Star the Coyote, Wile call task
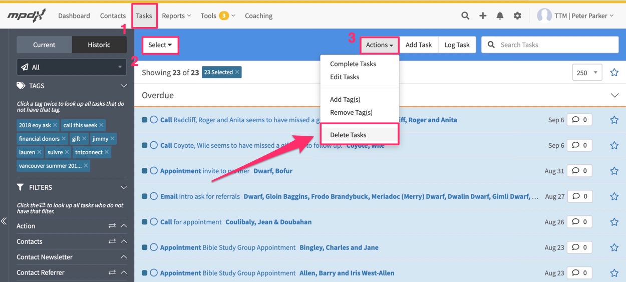This screenshot has height=282, width=626. (x=614, y=145)
